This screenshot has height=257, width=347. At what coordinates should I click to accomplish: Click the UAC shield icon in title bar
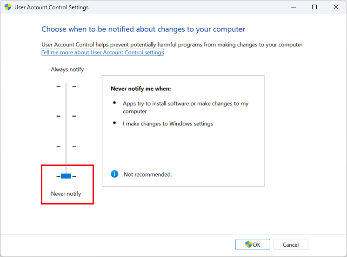pos(8,7)
